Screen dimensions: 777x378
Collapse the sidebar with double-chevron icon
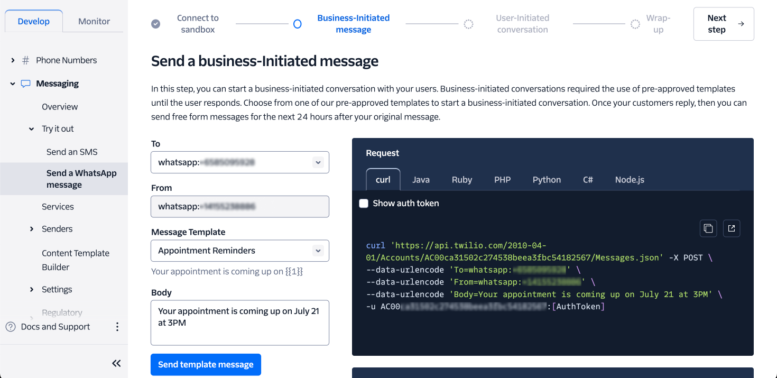116,363
